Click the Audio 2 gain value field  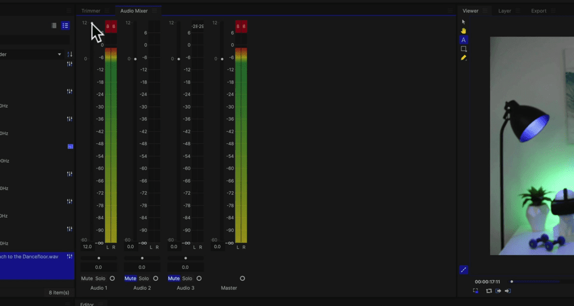pyautogui.click(x=131, y=247)
